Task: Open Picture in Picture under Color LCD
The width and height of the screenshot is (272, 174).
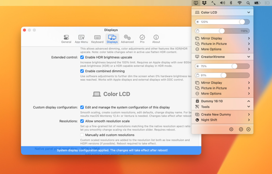Action: [x=222, y=44]
